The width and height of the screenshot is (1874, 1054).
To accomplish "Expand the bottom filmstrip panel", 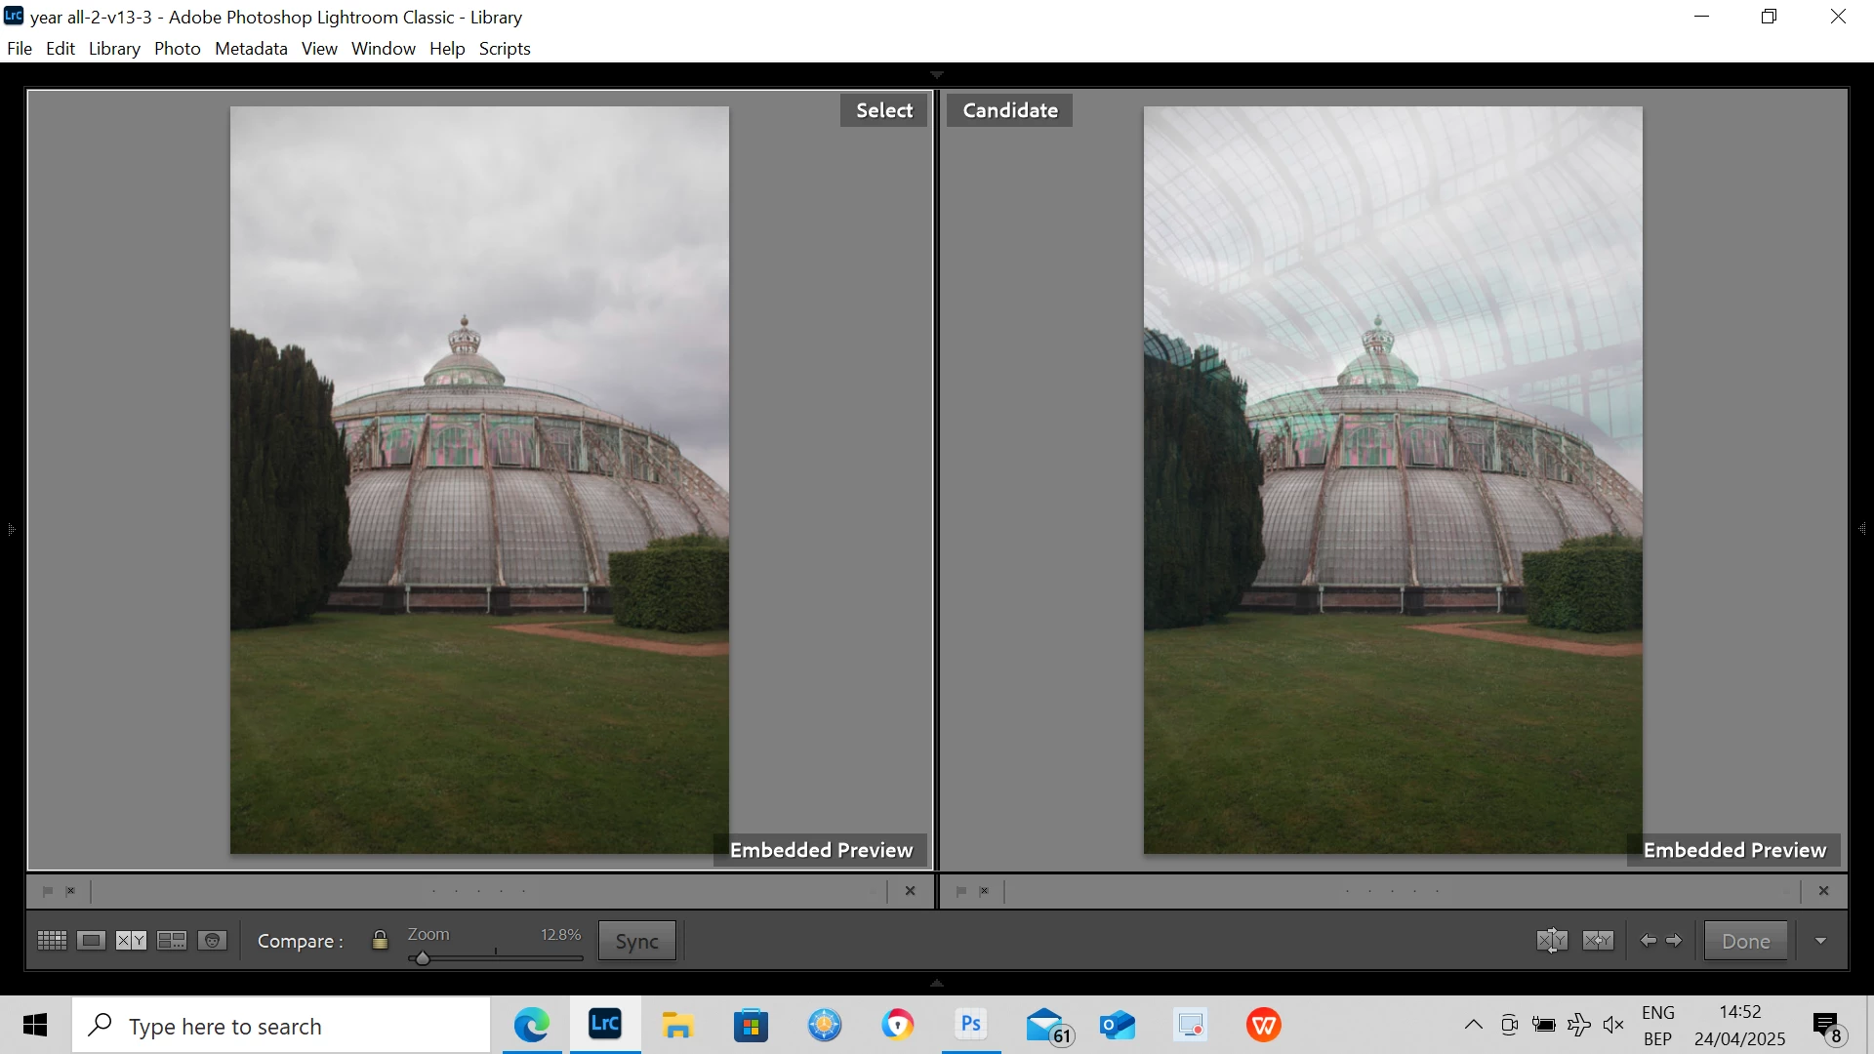I will coord(937,983).
